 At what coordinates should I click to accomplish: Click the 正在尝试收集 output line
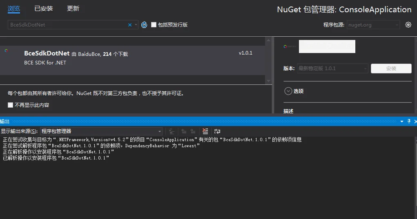pos(152,139)
